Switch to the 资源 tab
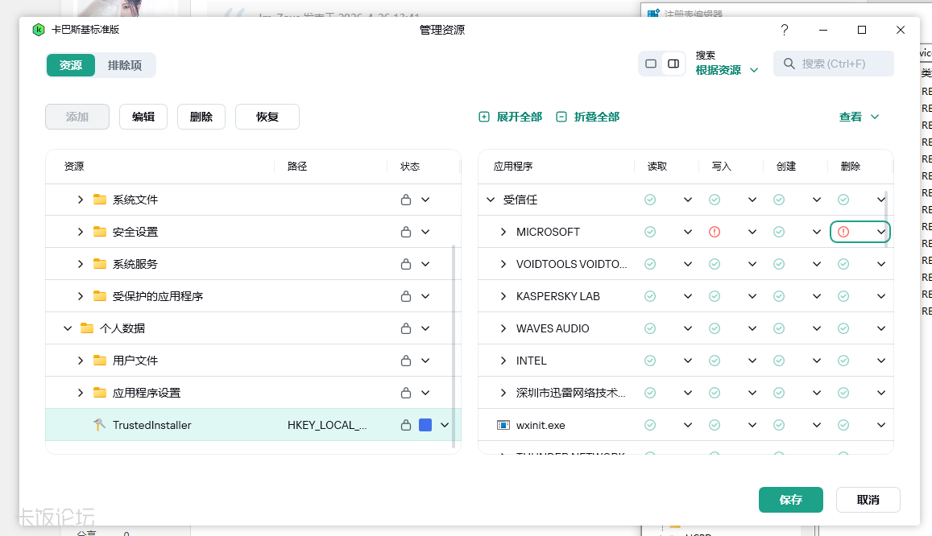The image size is (932, 536). (71, 65)
